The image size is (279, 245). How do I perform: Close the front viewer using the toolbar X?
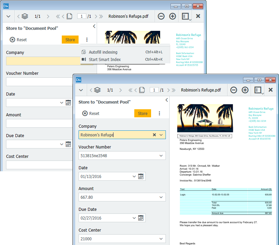[x=270, y=90]
